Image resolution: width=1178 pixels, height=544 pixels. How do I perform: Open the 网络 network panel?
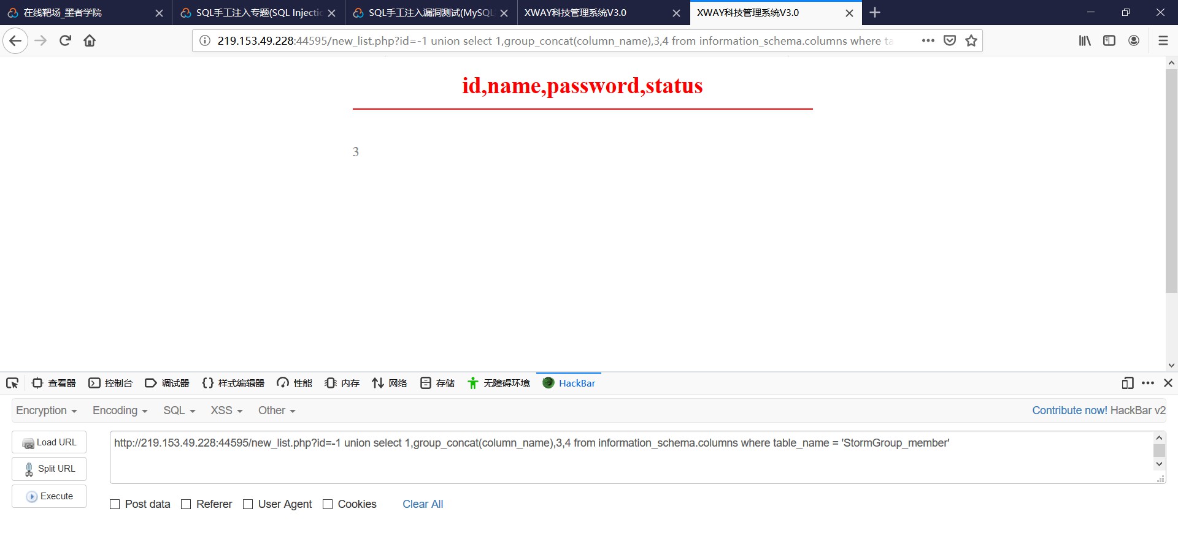pos(390,383)
